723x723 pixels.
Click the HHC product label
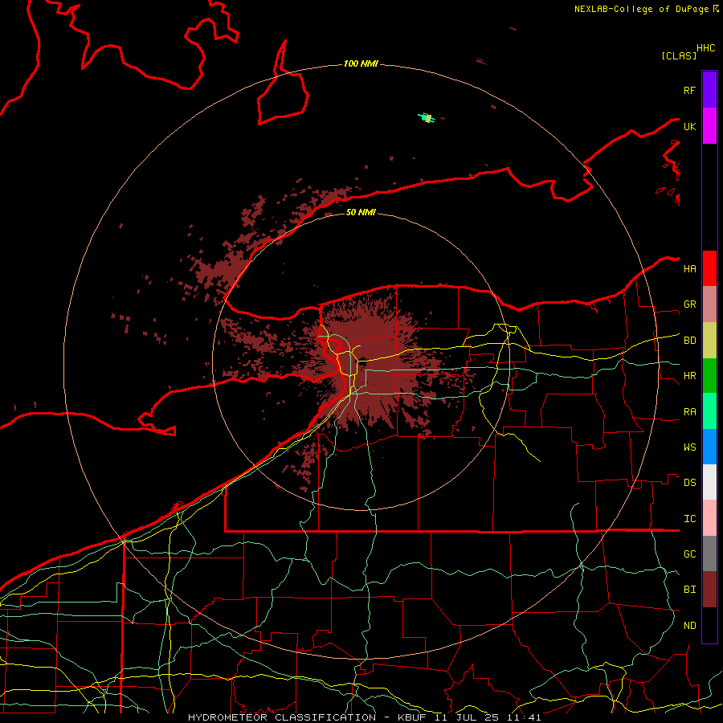tap(705, 48)
